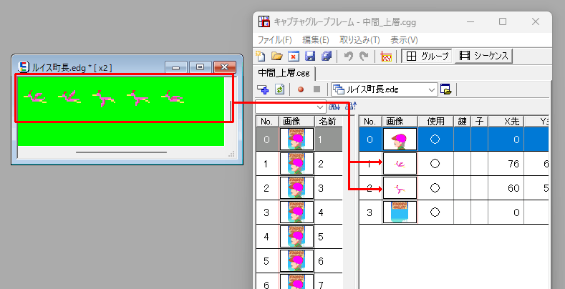Viewport: 565px width, 289px height.
Task: Toggle the 使用 circle in frame row 0
Action: 435,139
